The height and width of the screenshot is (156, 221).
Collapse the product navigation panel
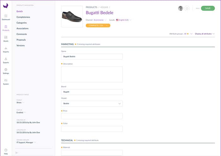click(17, 153)
